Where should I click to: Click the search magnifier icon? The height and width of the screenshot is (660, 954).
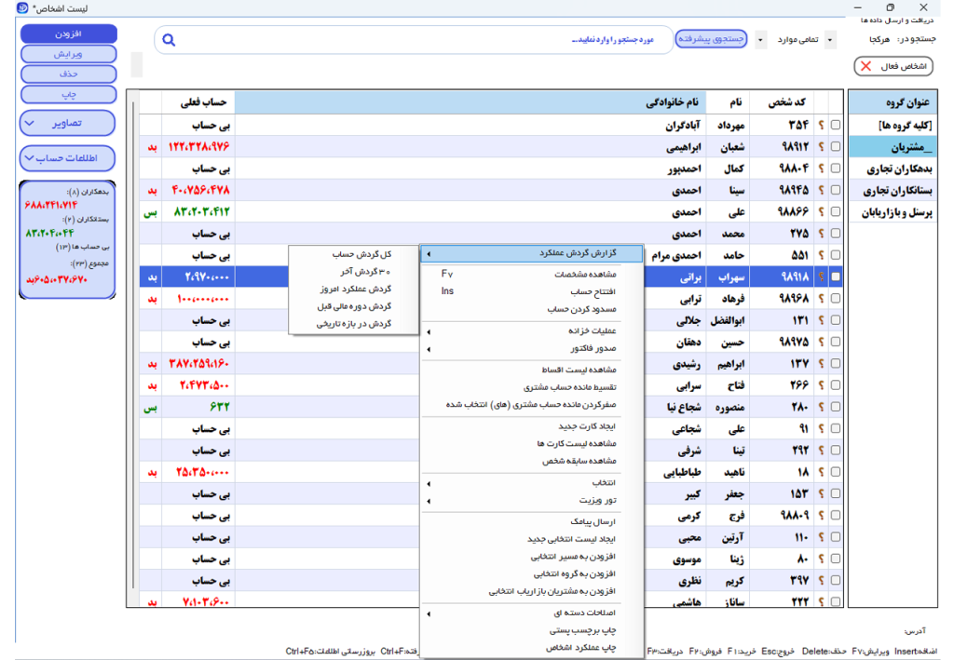[x=169, y=40]
